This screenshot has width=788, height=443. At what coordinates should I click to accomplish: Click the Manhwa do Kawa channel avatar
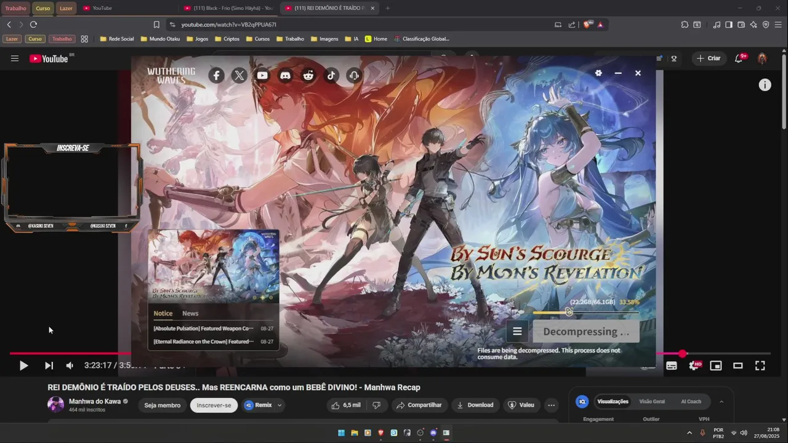point(56,405)
